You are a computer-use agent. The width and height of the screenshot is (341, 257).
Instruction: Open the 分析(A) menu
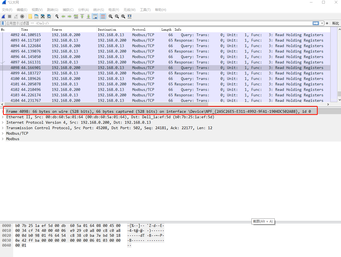[84, 10]
